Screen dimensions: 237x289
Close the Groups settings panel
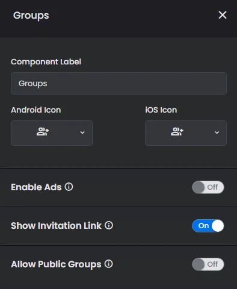223,15
